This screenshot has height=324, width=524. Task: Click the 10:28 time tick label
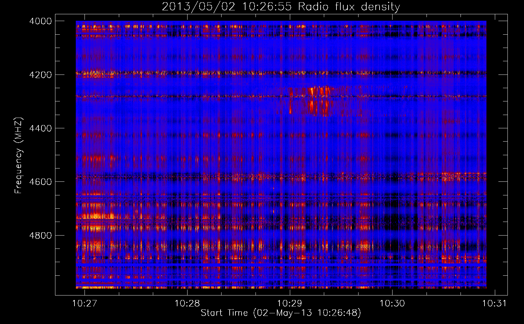187,304
